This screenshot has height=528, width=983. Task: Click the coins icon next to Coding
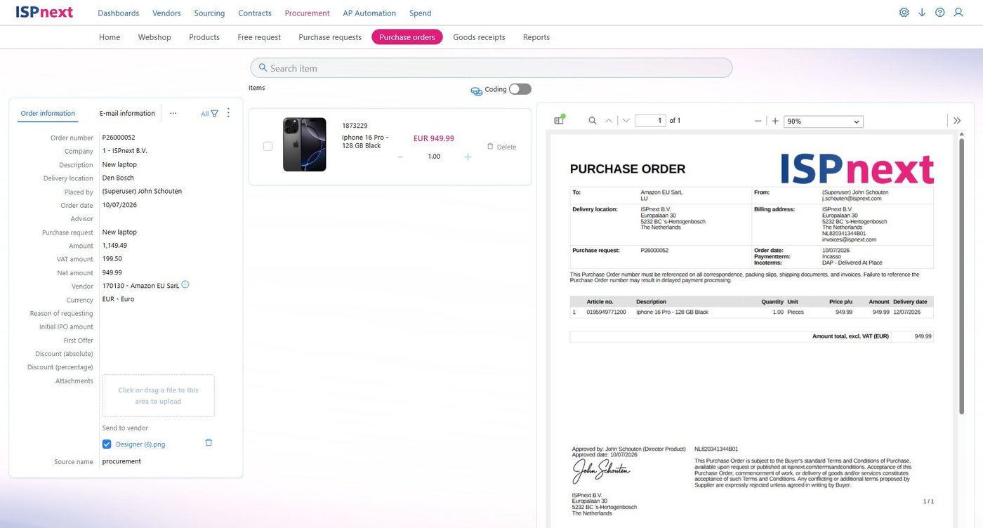point(476,90)
